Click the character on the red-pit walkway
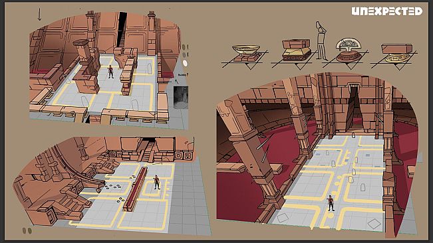This screenshot has height=243, width=433. pyautogui.click(x=331, y=203)
